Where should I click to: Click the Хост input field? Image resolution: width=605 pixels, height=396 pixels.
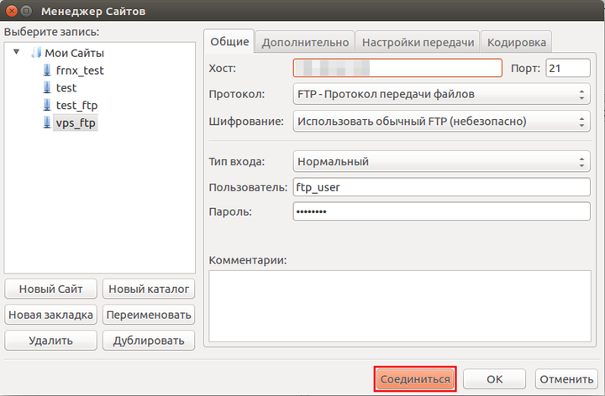click(397, 68)
